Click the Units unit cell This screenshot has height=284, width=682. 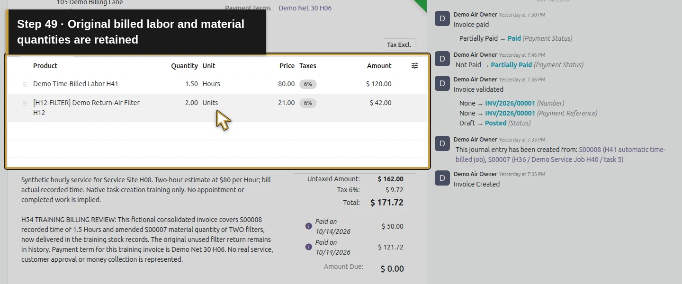(210, 103)
